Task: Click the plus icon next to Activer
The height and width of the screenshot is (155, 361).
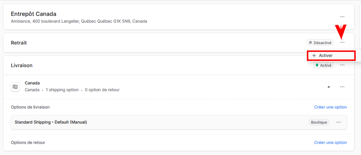Action: pos(314,56)
